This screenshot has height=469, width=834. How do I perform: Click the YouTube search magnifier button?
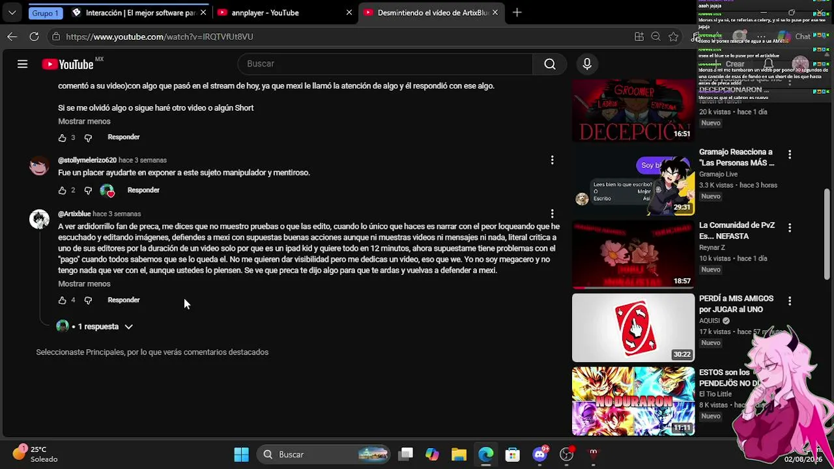click(x=550, y=64)
